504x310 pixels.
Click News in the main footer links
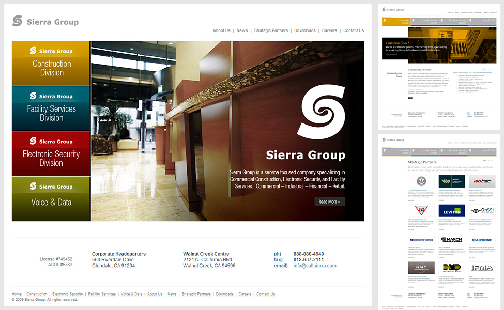tap(172, 294)
